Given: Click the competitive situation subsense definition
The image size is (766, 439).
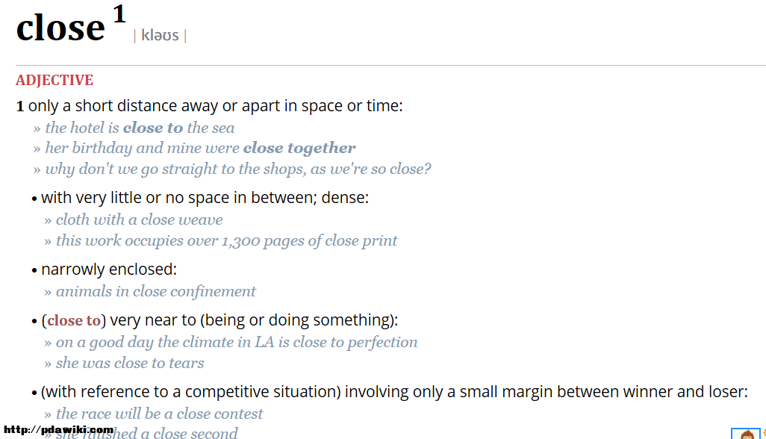Looking at the screenshot, I should [x=394, y=392].
